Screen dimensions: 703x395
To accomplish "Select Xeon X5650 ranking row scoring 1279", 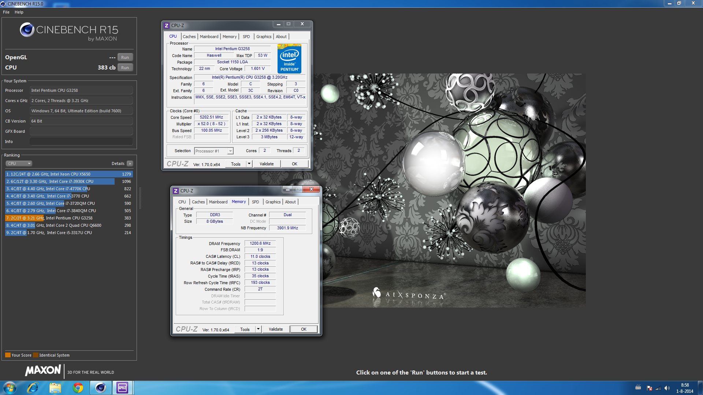I will click(69, 174).
